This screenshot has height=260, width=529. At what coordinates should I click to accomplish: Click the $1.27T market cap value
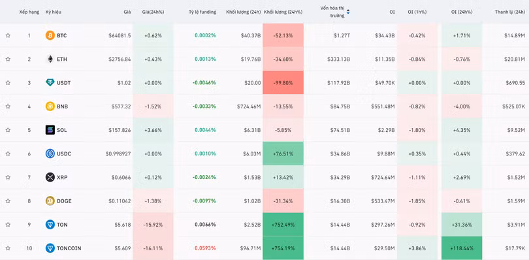click(342, 35)
